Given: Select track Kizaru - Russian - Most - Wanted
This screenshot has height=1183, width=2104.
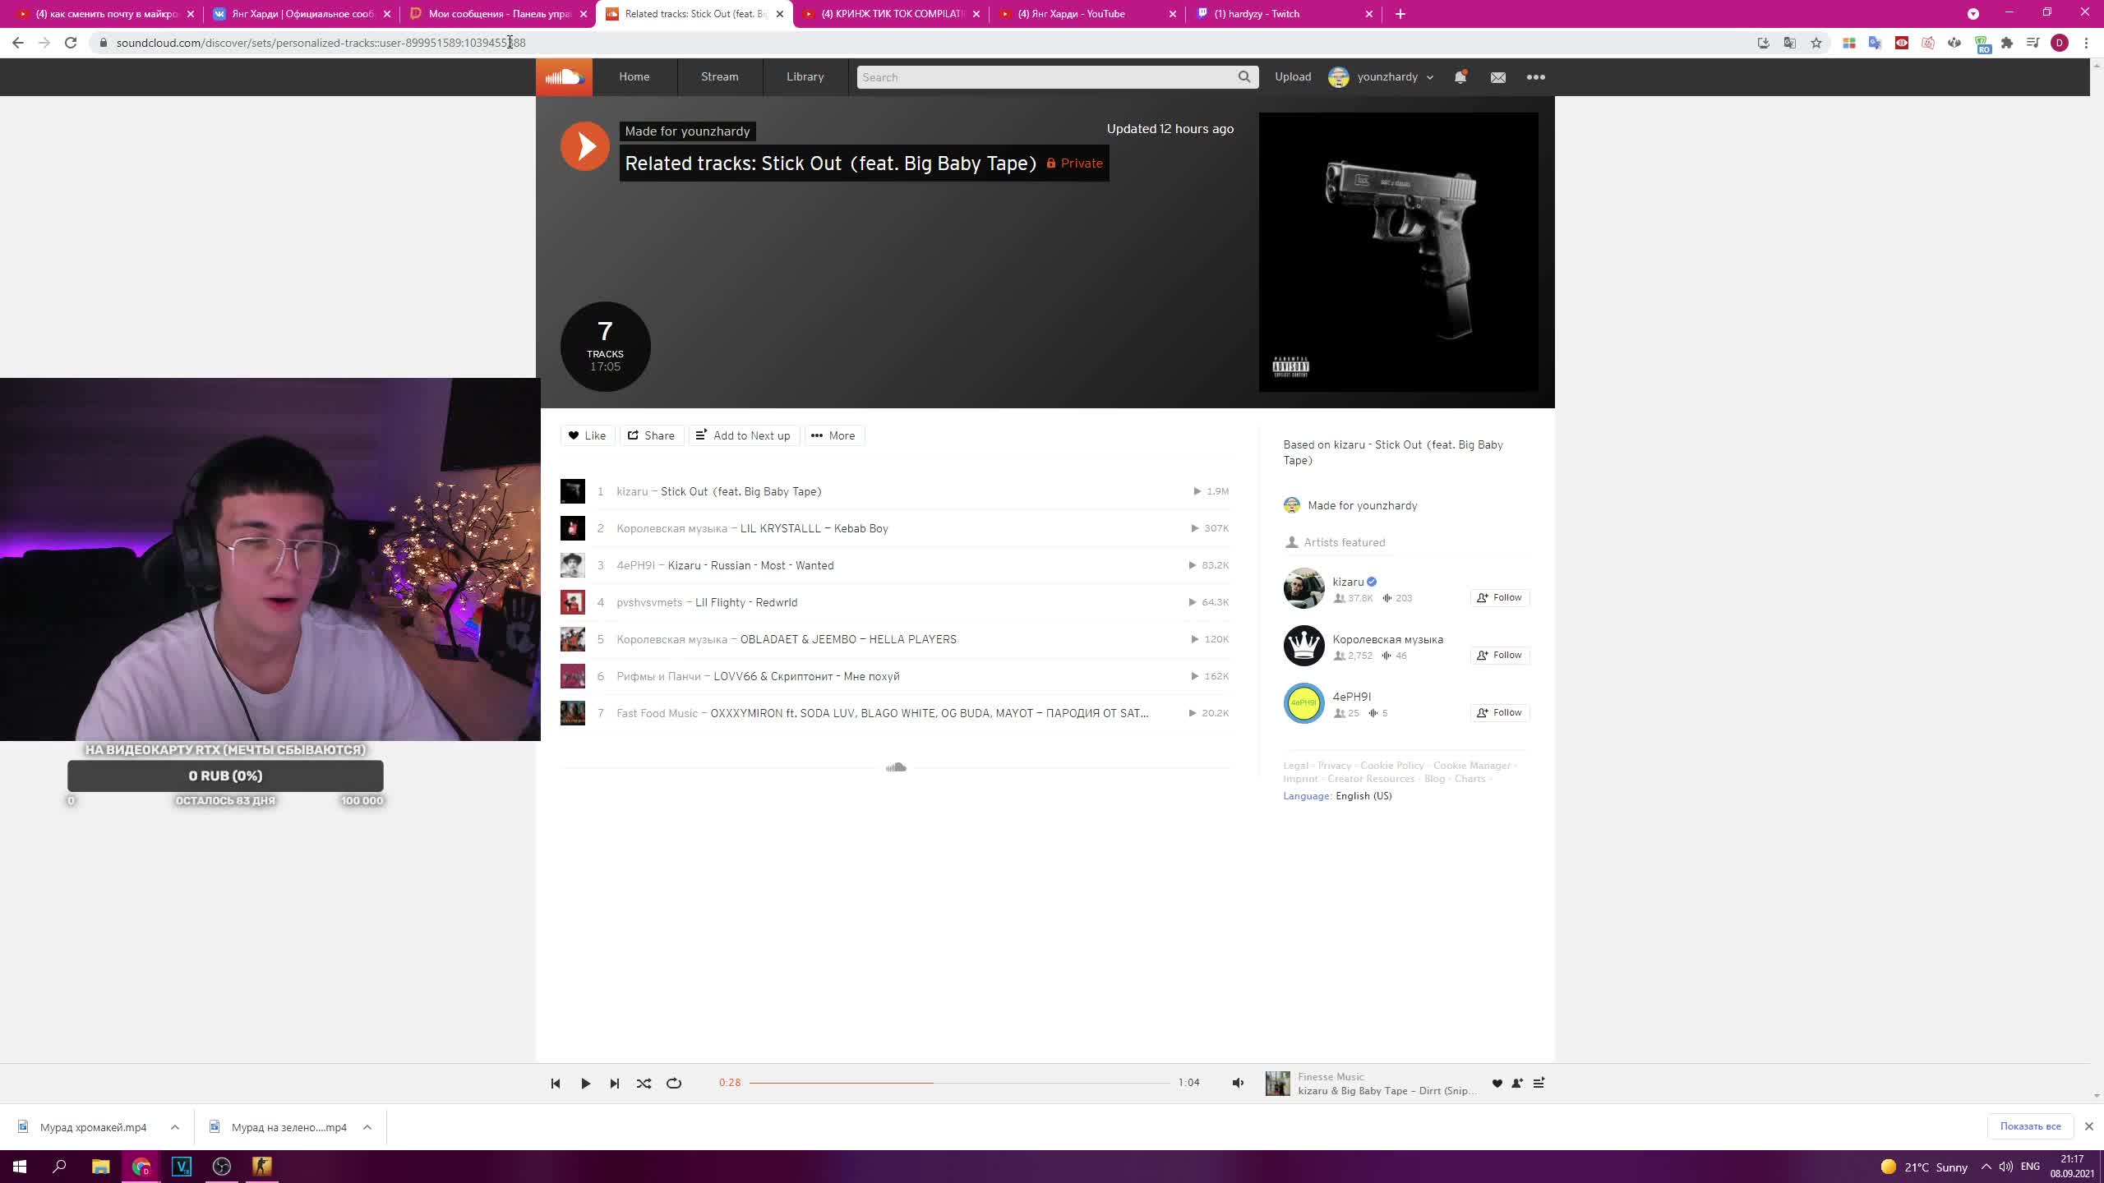Looking at the screenshot, I should [894, 565].
